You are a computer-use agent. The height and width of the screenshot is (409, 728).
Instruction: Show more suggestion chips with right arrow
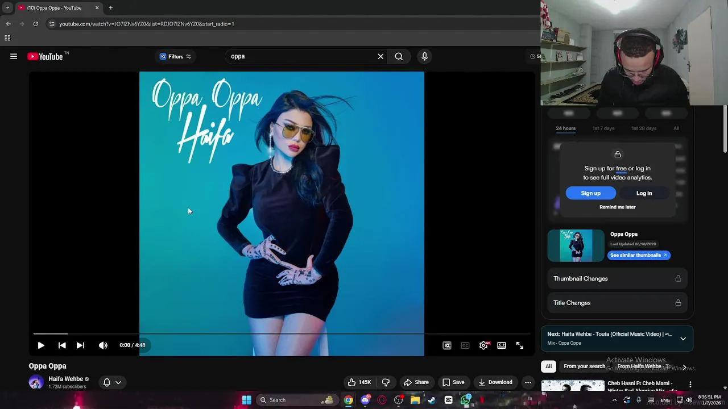(684, 368)
